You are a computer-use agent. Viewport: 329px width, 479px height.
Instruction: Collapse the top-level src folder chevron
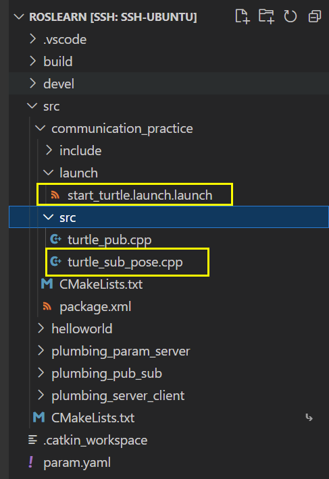coord(32,106)
